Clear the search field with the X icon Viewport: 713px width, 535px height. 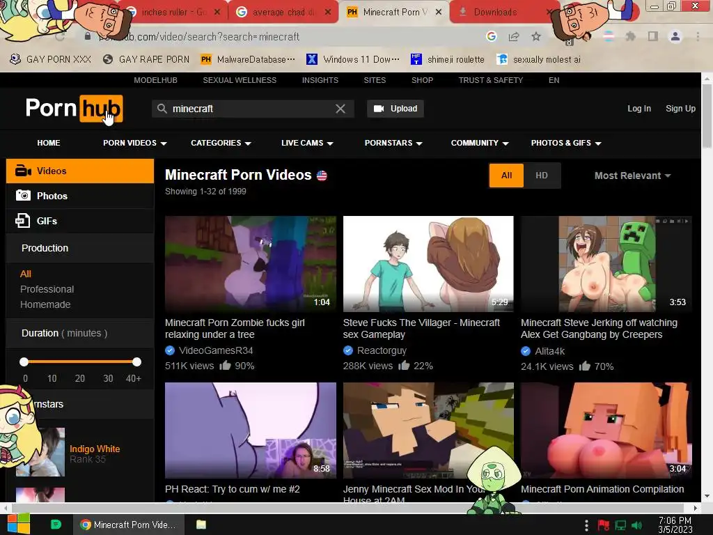(340, 109)
